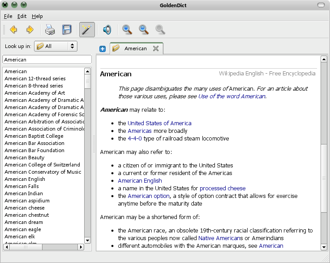Zoom out with the minus magnifier
Viewport: 330px width, 263px height.
click(x=144, y=30)
